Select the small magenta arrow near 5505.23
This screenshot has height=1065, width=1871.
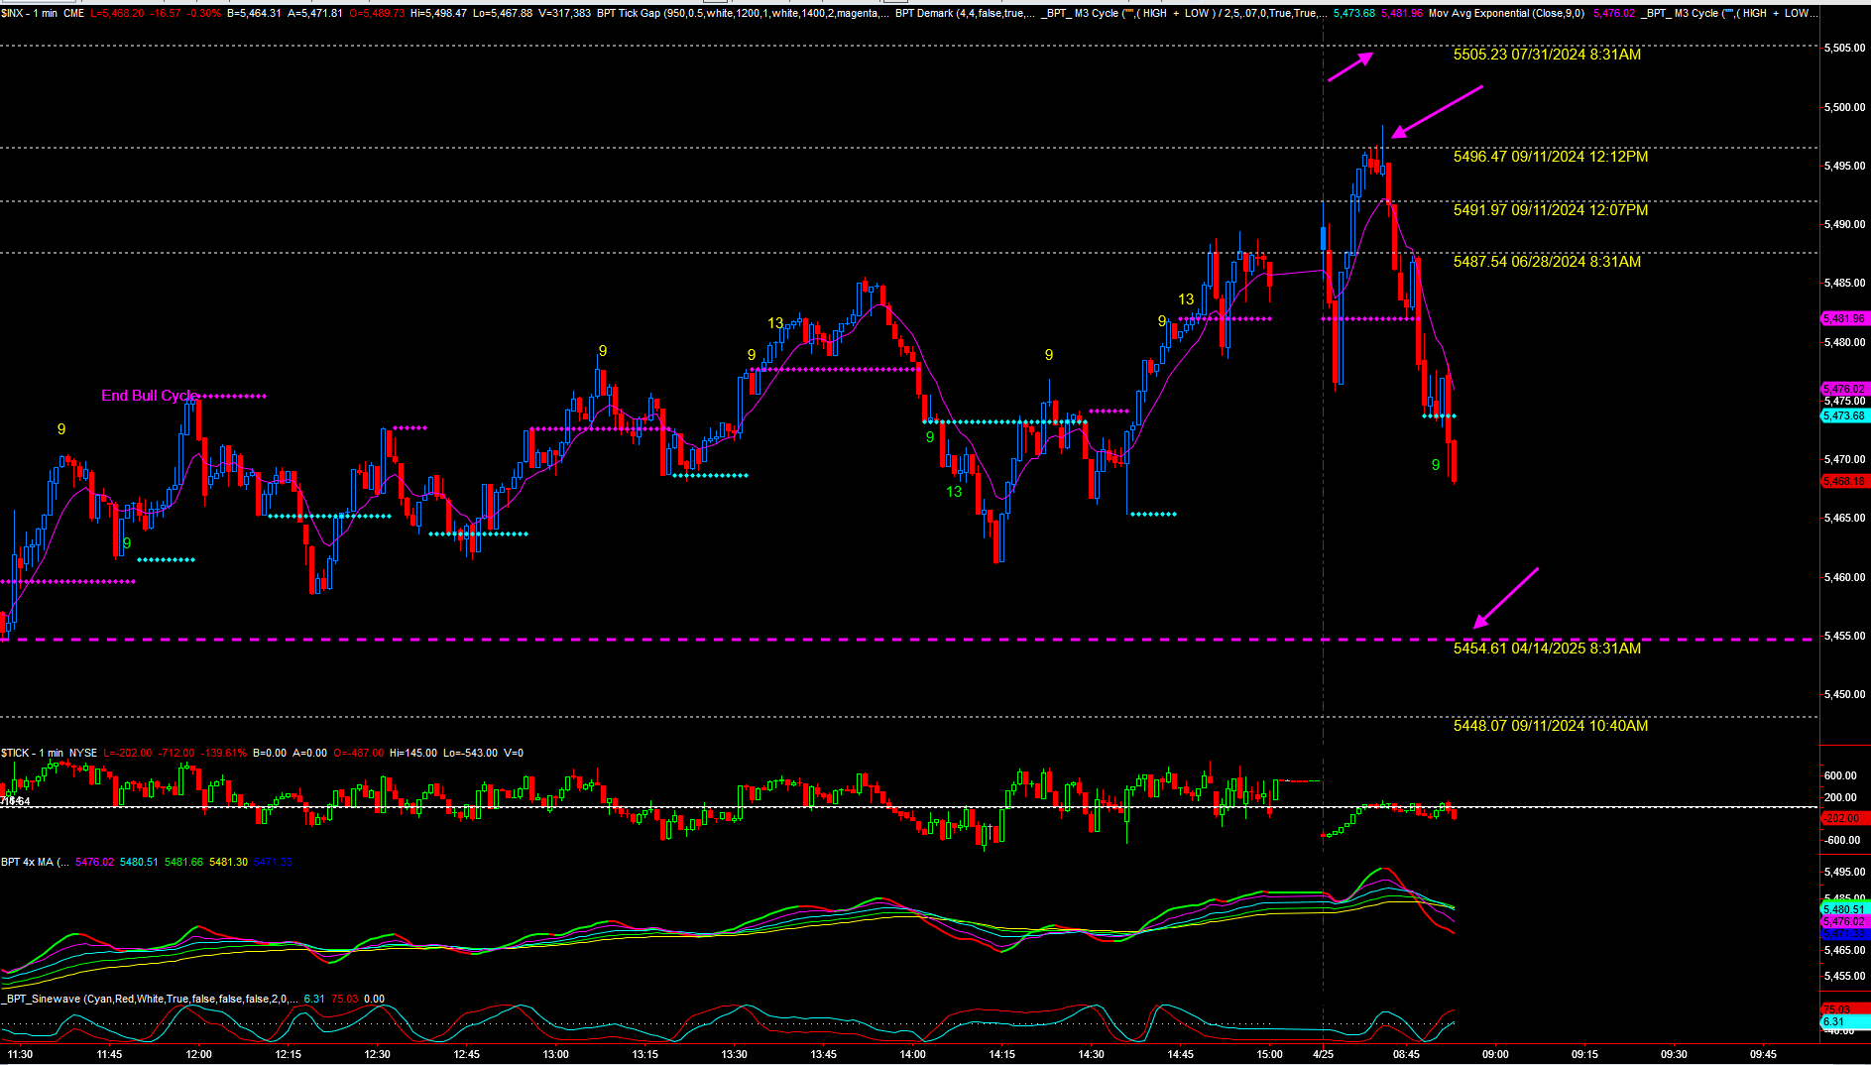(1350, 66)
